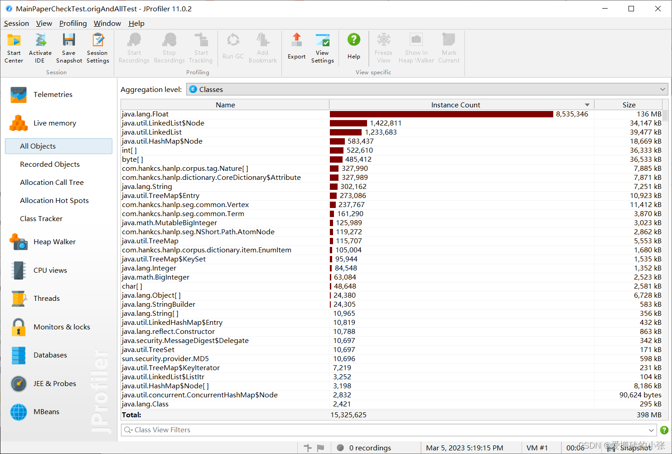The width and height of the screenshot is (672, 454).
Task: Select the java.math.MutableBigInteger row
Action: (x=392, y=223)
